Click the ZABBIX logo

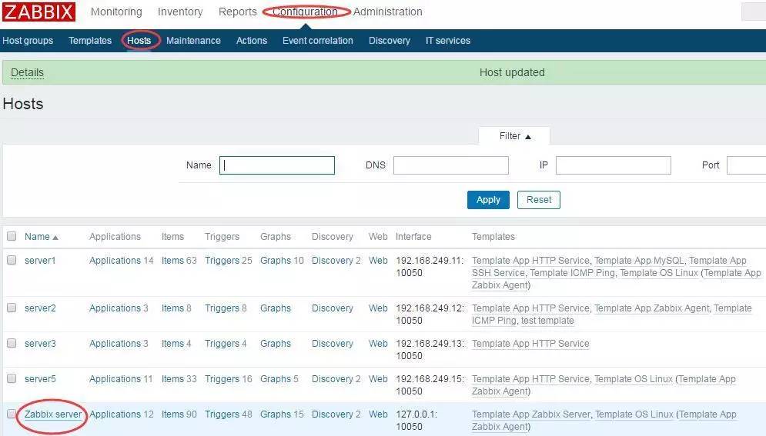(x=38, y=12)
